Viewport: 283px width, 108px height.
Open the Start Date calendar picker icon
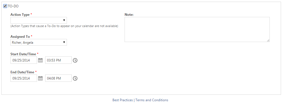click(x=40, y=60)
